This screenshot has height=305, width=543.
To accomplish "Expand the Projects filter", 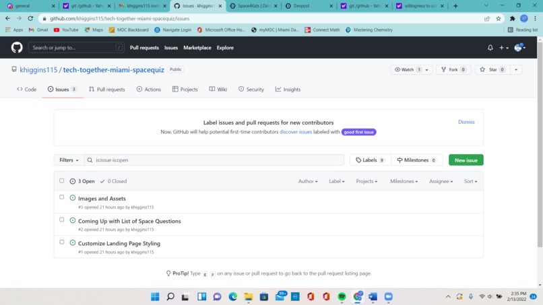I will pos(366,181).
